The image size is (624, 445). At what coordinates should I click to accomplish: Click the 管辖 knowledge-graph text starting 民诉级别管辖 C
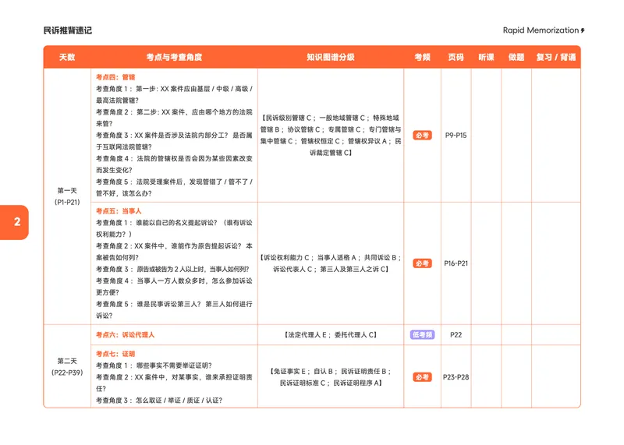331,135
